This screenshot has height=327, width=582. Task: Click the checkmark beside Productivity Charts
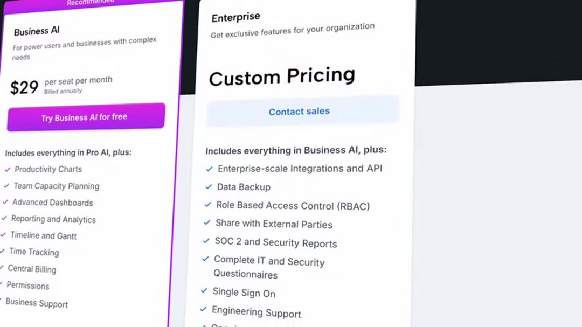[8, 169]
